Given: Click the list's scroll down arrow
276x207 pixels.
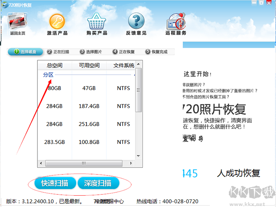Looking at the screenshot, I should point(138,156).
